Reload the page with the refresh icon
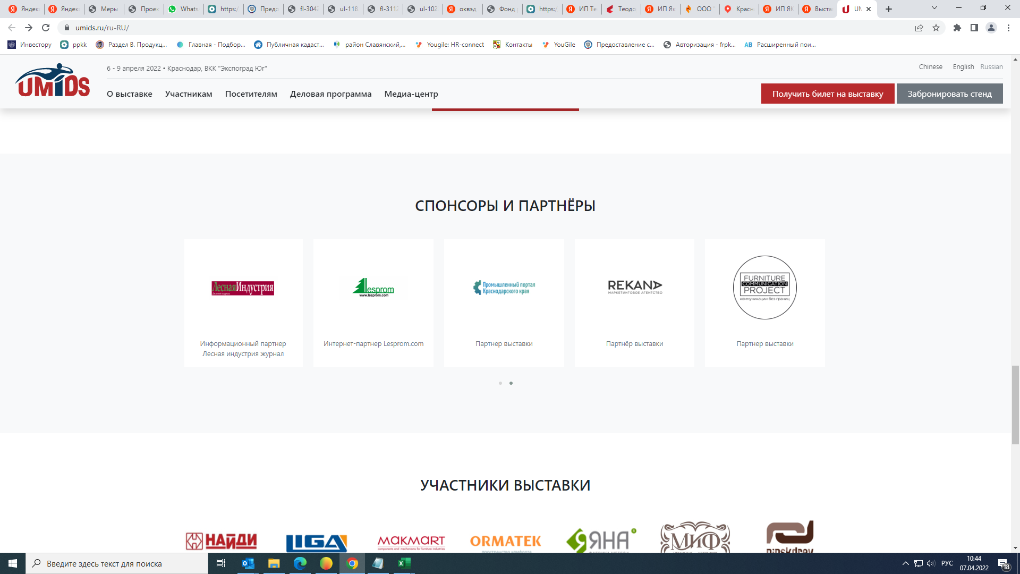 (x=46, y=28)
